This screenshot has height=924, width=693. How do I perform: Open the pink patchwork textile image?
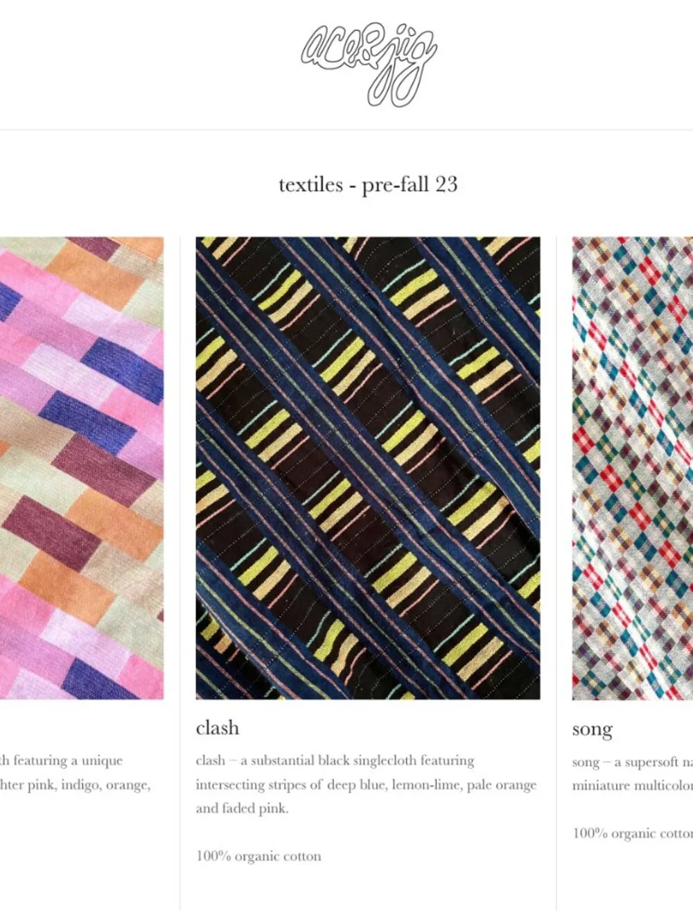coord(82,468)
